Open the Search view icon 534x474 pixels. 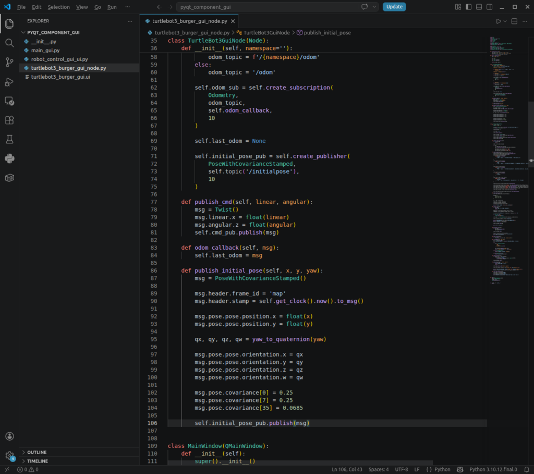[x=9, y=43]
